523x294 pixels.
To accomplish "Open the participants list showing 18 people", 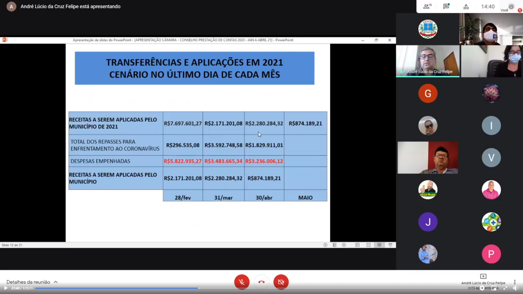I will [427, 7].
